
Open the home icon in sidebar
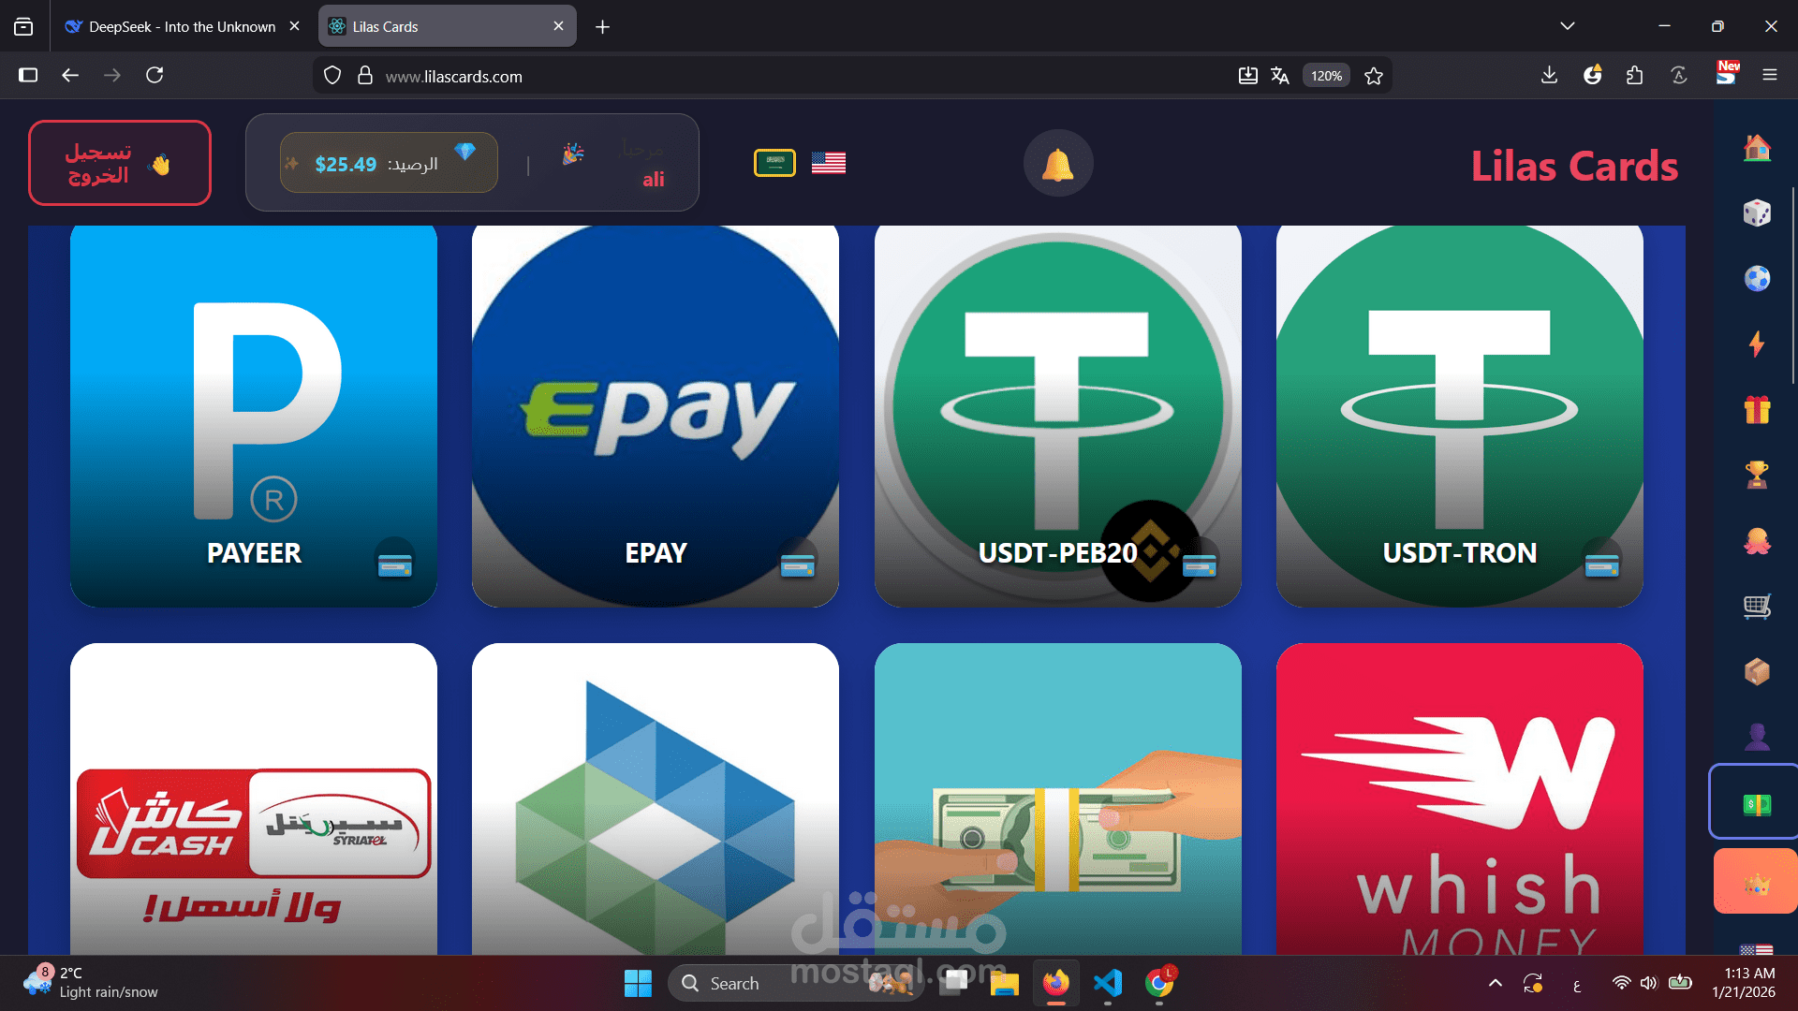coord(1757,148)
